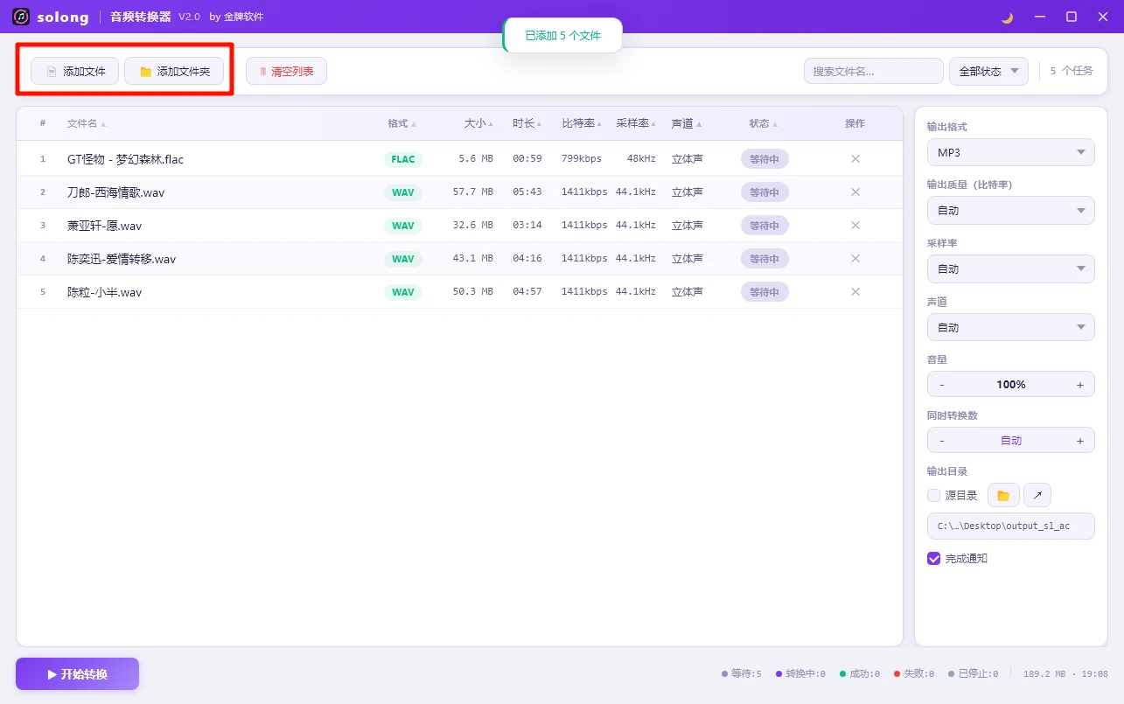Click the 开始转换 start conversion button
The height and width of the screenshot is (704, 1124).
(76, 673)
